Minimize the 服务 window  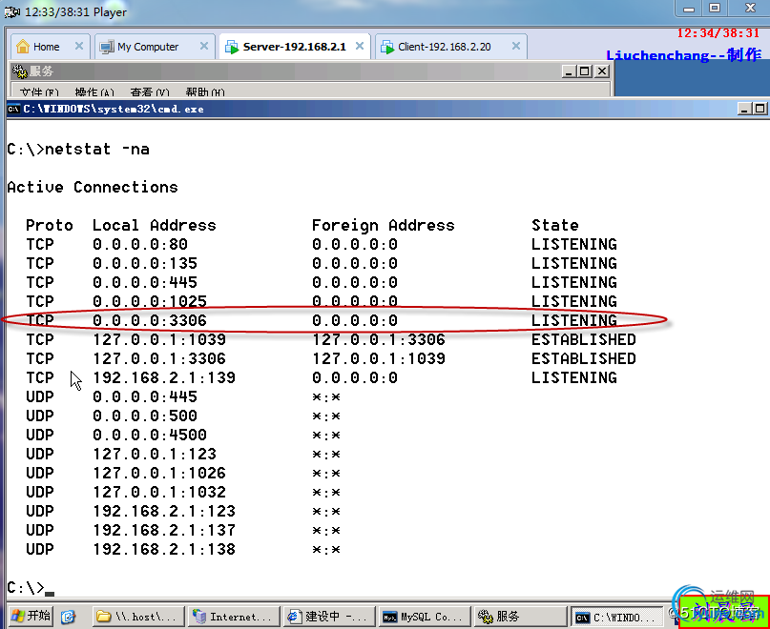pyautogui.click(x=569, y=71)
